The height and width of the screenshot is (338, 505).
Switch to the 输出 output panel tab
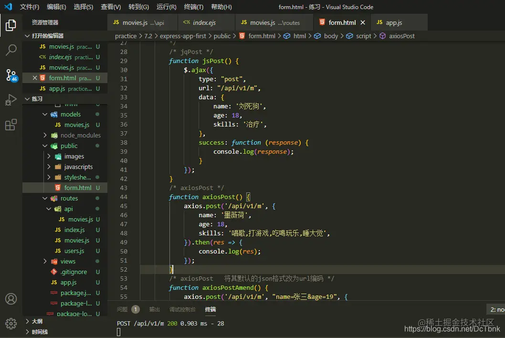(155, 309)
